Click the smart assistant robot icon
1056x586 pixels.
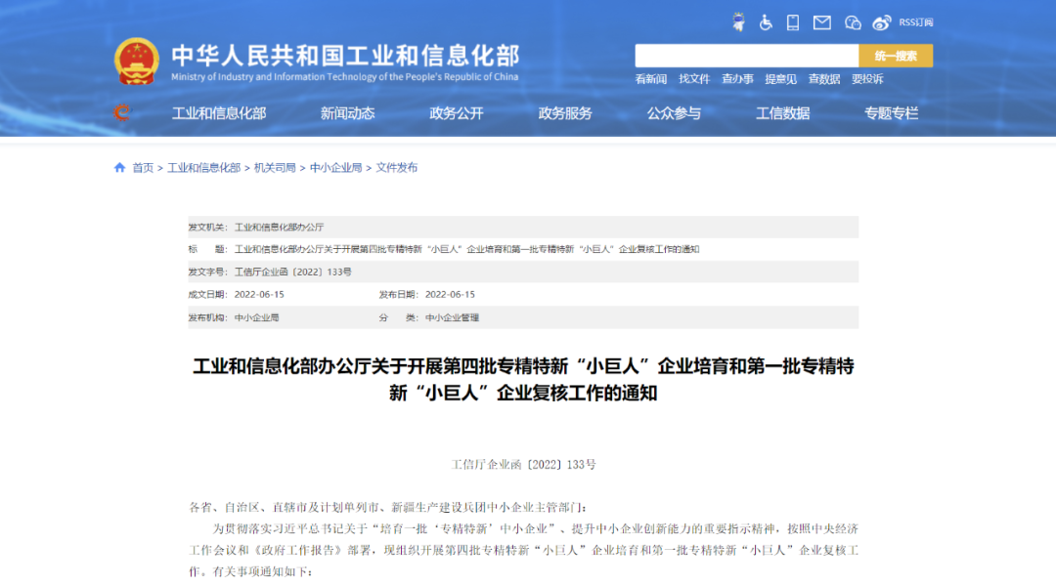[738, 21]
